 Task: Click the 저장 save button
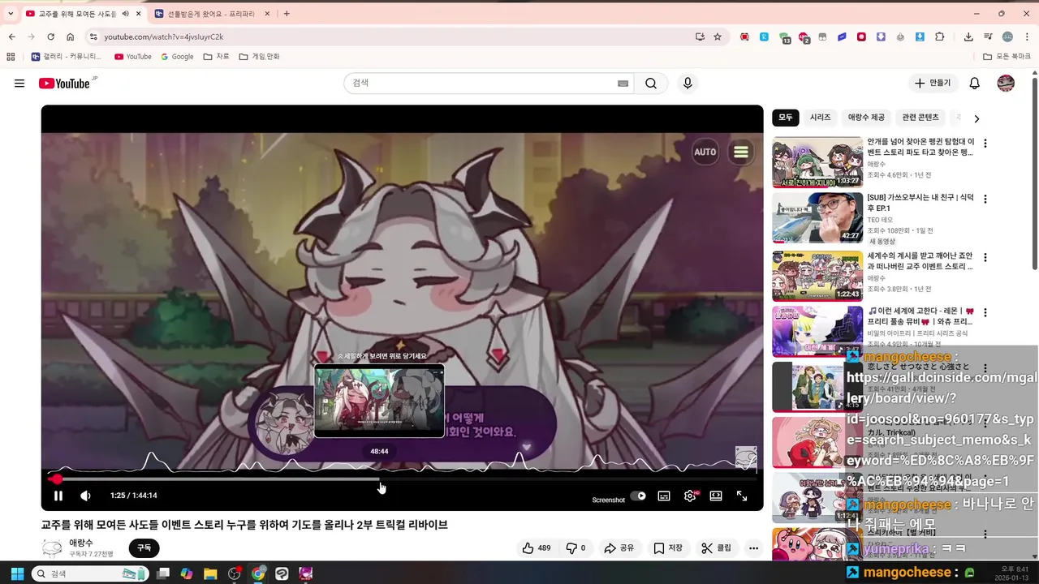pos(668,548)
